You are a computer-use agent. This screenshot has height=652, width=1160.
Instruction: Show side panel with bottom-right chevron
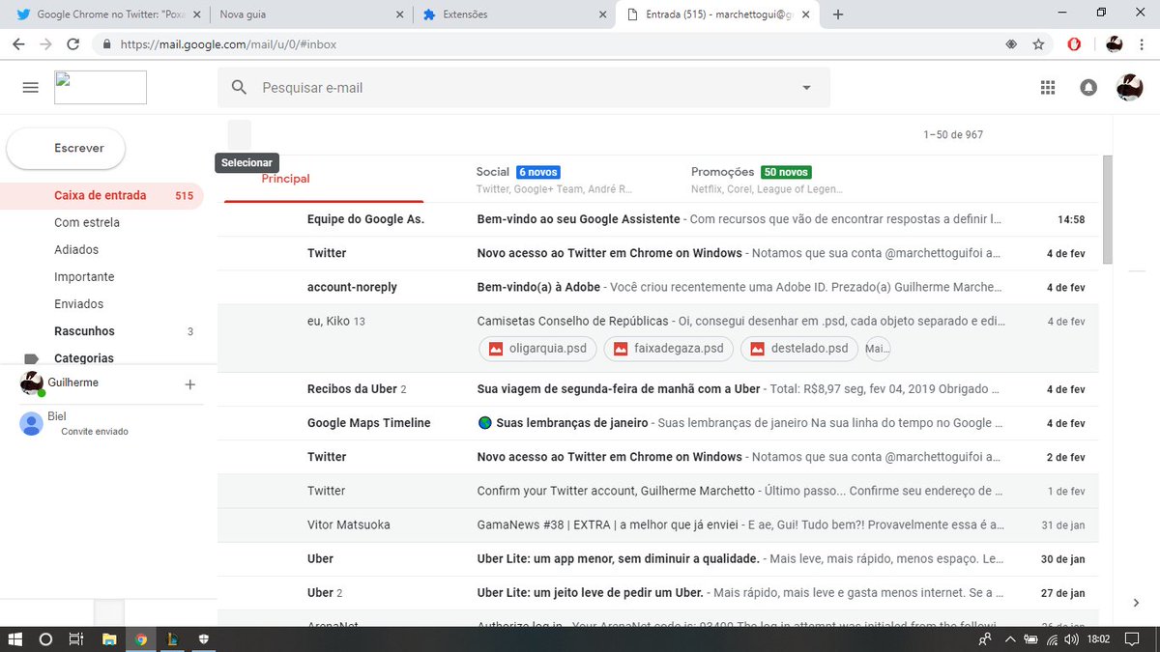tap(1136, 603)
